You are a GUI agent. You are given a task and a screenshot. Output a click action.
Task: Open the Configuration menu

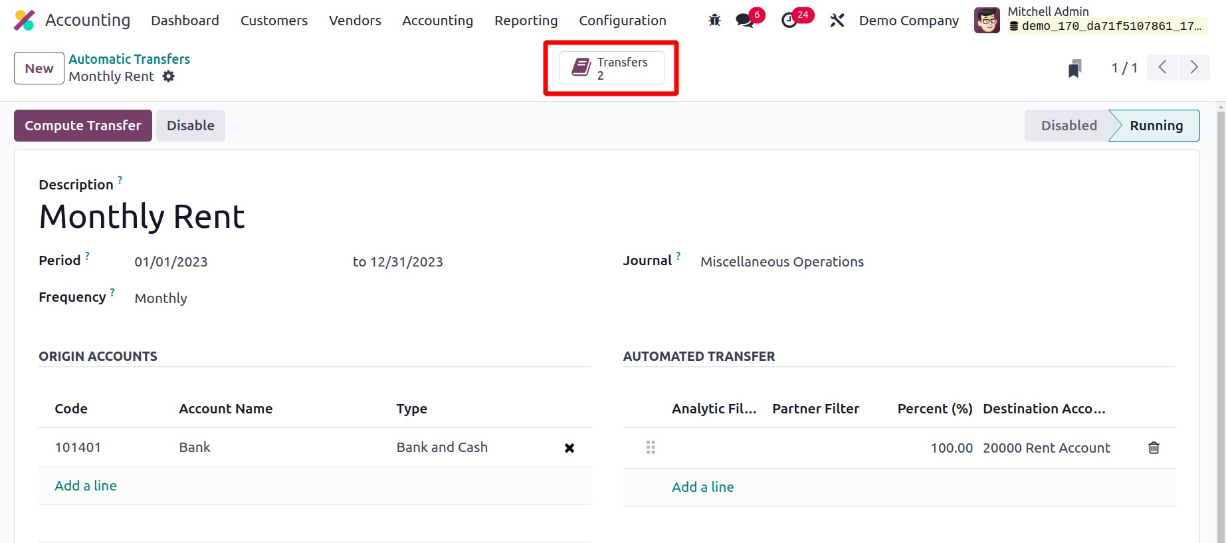[622, 21]
